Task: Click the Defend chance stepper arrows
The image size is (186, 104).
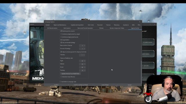Action: tap(85, 64)
